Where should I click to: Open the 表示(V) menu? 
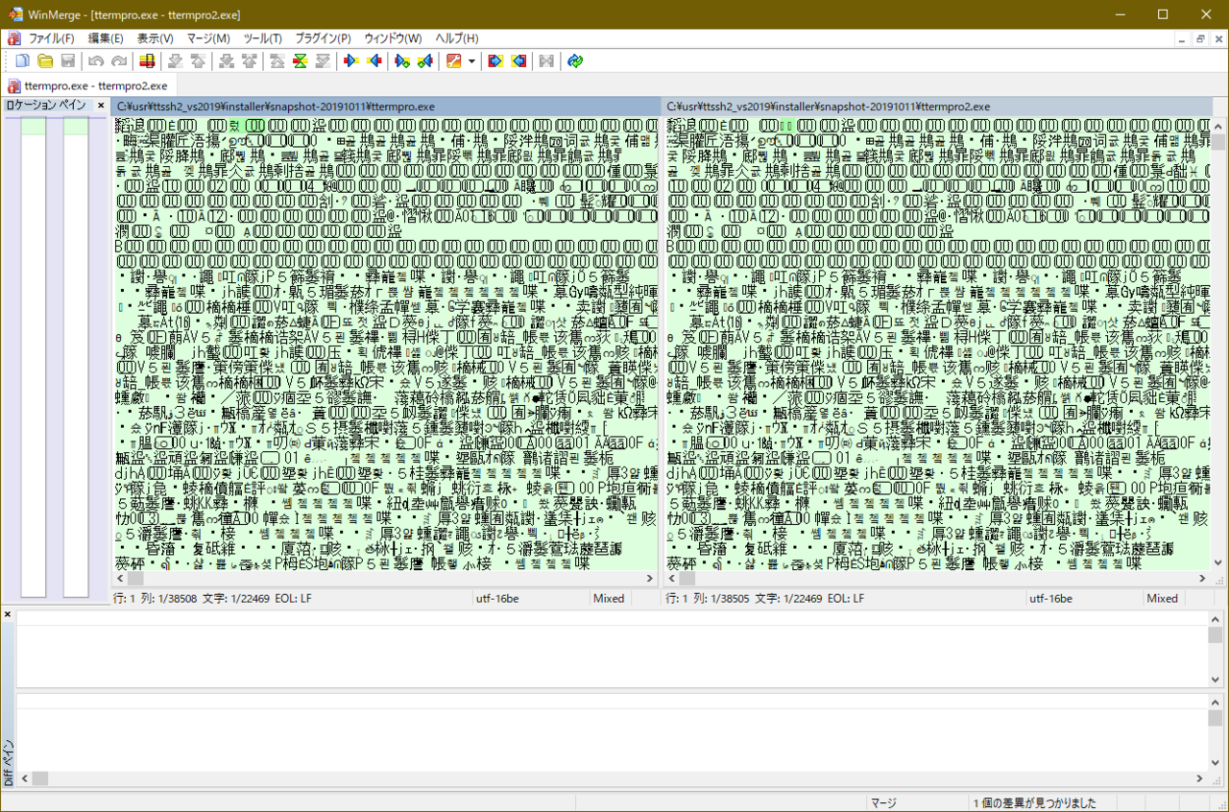[x=155, y=38]
